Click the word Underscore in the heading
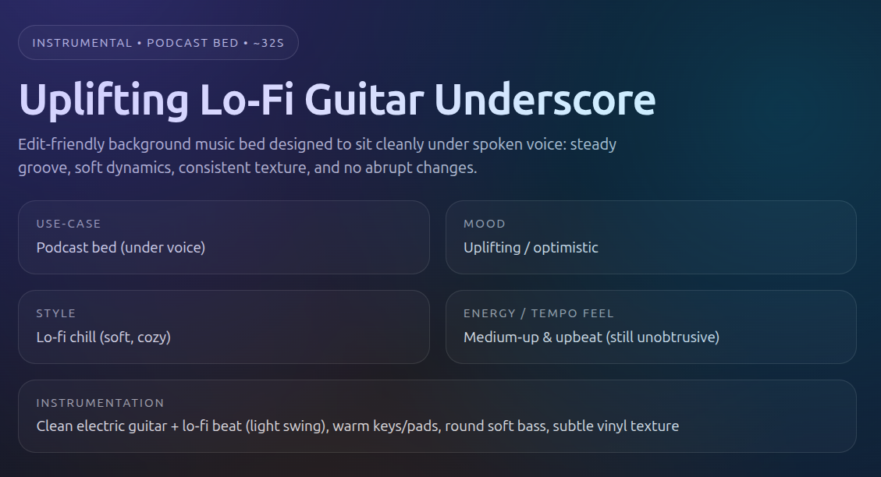Viewport: 881px width, 477px height. point(545,101)
